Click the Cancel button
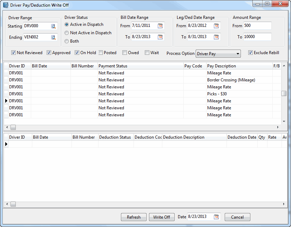This screenshot has height=227, width=291. tap(237, 217)
